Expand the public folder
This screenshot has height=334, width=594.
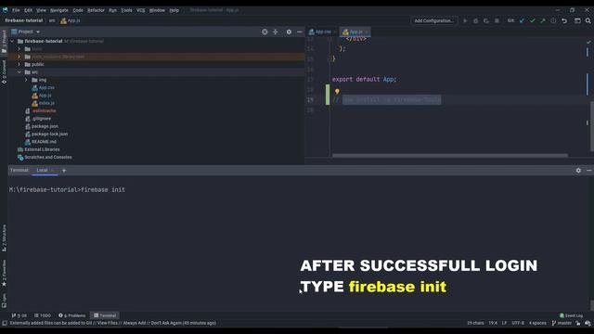pos(19,64)
